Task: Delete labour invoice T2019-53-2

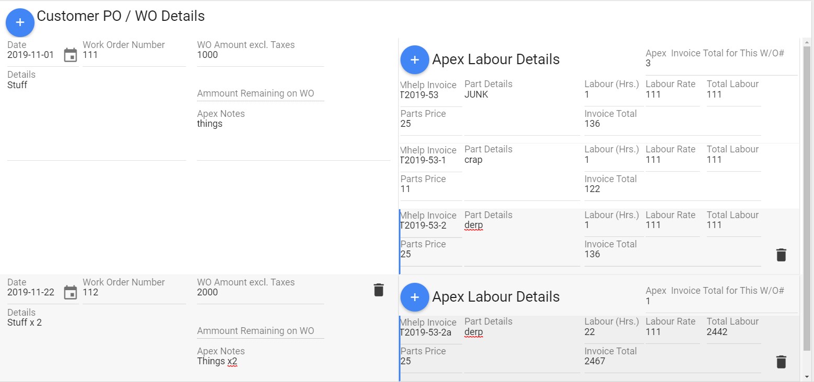Action: tap(781, 255)
